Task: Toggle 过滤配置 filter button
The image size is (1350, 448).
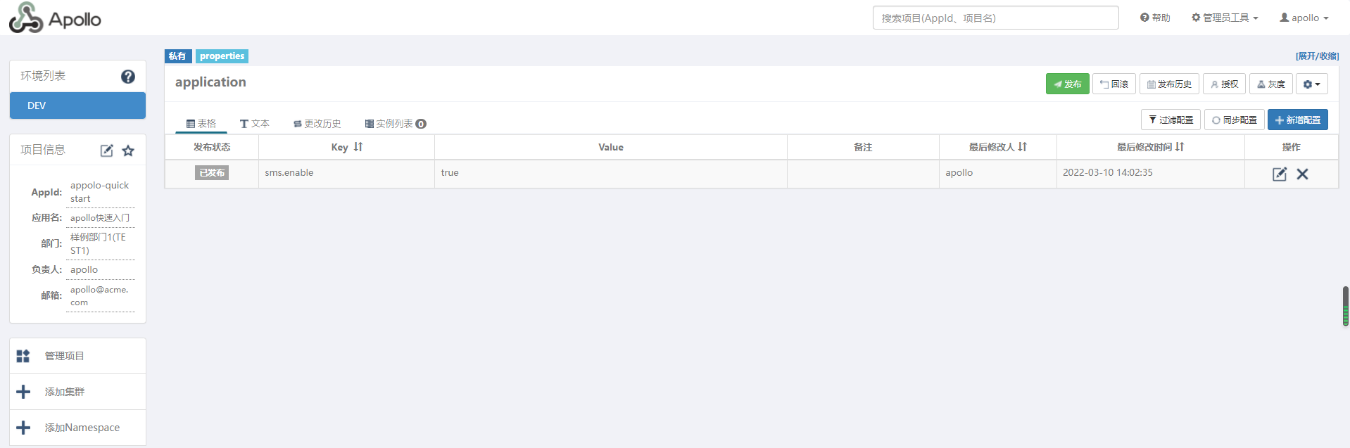Action: [x=1171, y=120]
